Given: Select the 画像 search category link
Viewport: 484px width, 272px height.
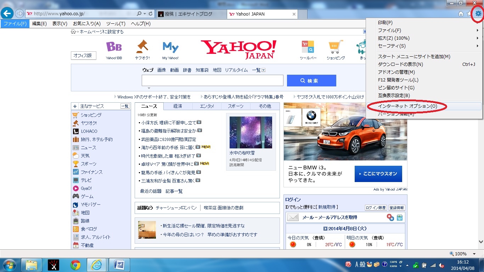Looking at the screenshot, I should pyautogui.click(x=162, y=70).
